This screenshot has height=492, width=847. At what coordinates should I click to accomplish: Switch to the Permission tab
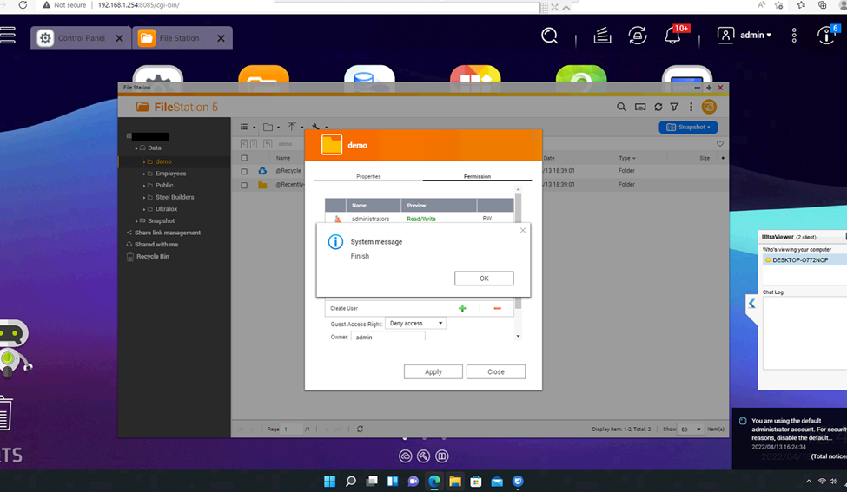pos(477,176)
